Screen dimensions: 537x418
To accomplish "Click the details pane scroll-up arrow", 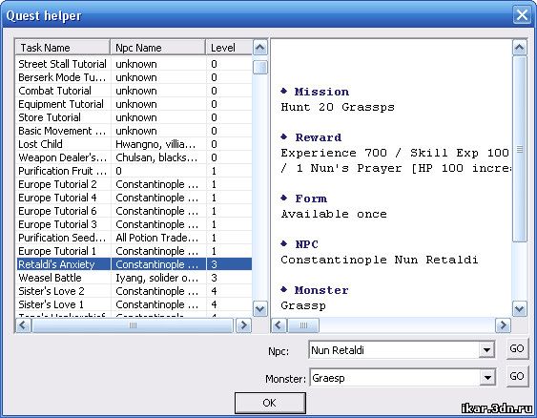I will point(520,48).
